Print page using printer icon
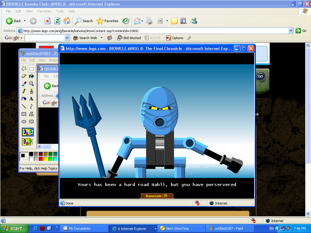 tap(149, 21)
